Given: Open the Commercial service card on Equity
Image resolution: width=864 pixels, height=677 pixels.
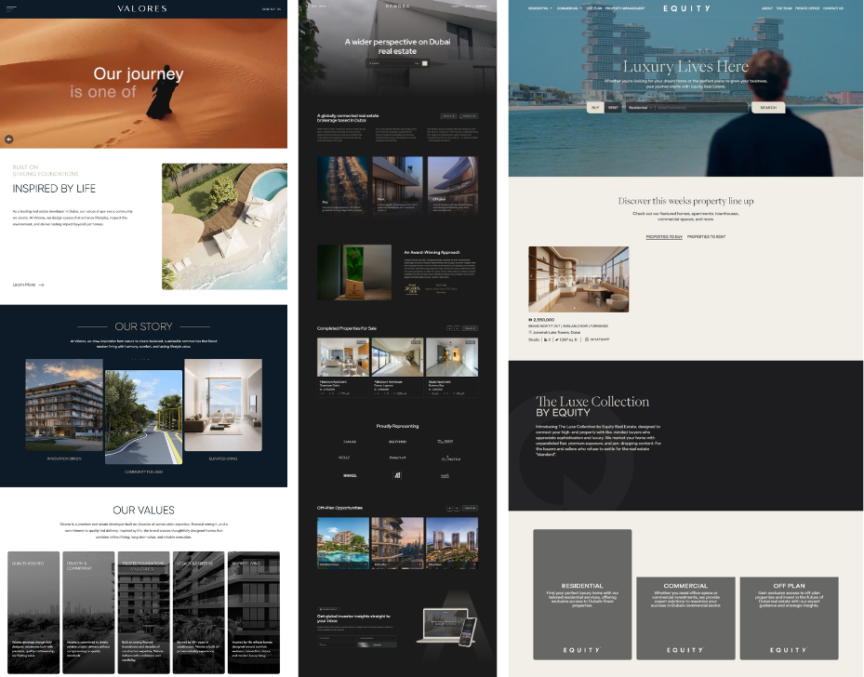Looking at the screenshot, I should pyautogui.click(x=685, y=618).
